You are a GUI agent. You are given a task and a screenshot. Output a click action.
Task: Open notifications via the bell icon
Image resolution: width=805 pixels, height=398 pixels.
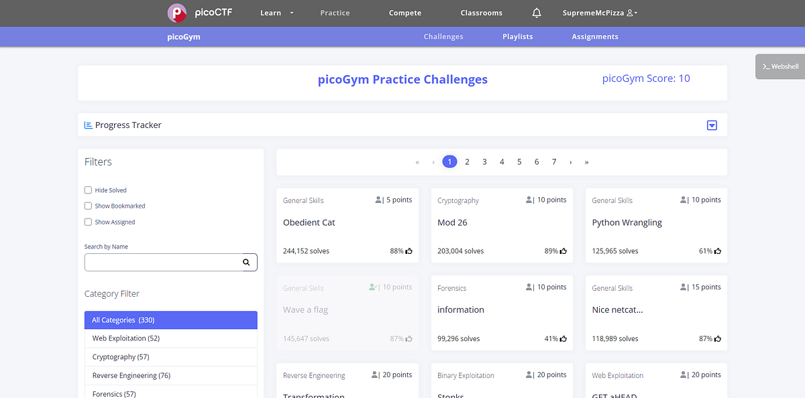tap(536, 12)
